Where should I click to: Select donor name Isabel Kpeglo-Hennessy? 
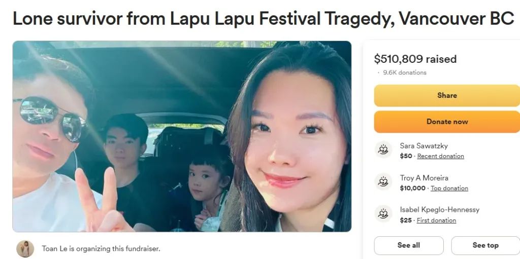click(439, 210)
